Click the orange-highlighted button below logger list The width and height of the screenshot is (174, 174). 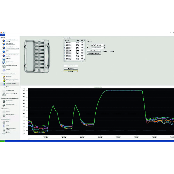71,71
